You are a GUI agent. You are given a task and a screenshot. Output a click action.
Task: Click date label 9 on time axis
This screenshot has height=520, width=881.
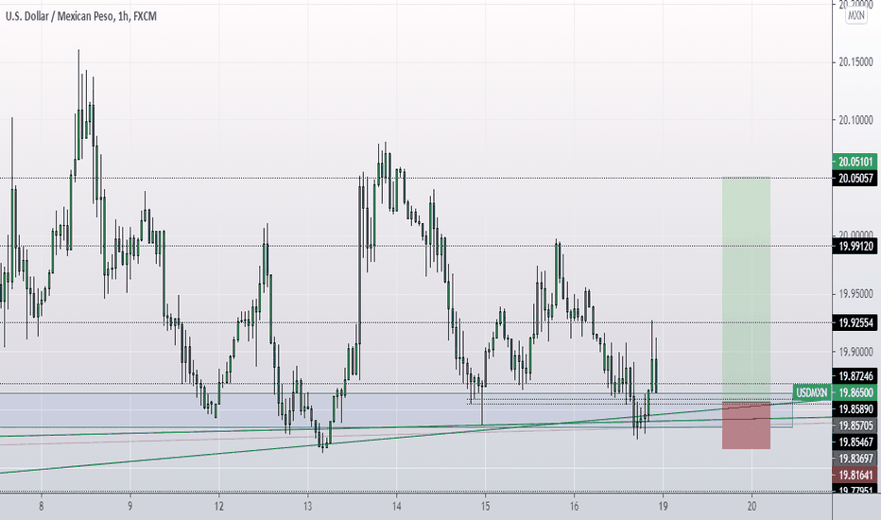coord(130,507)
